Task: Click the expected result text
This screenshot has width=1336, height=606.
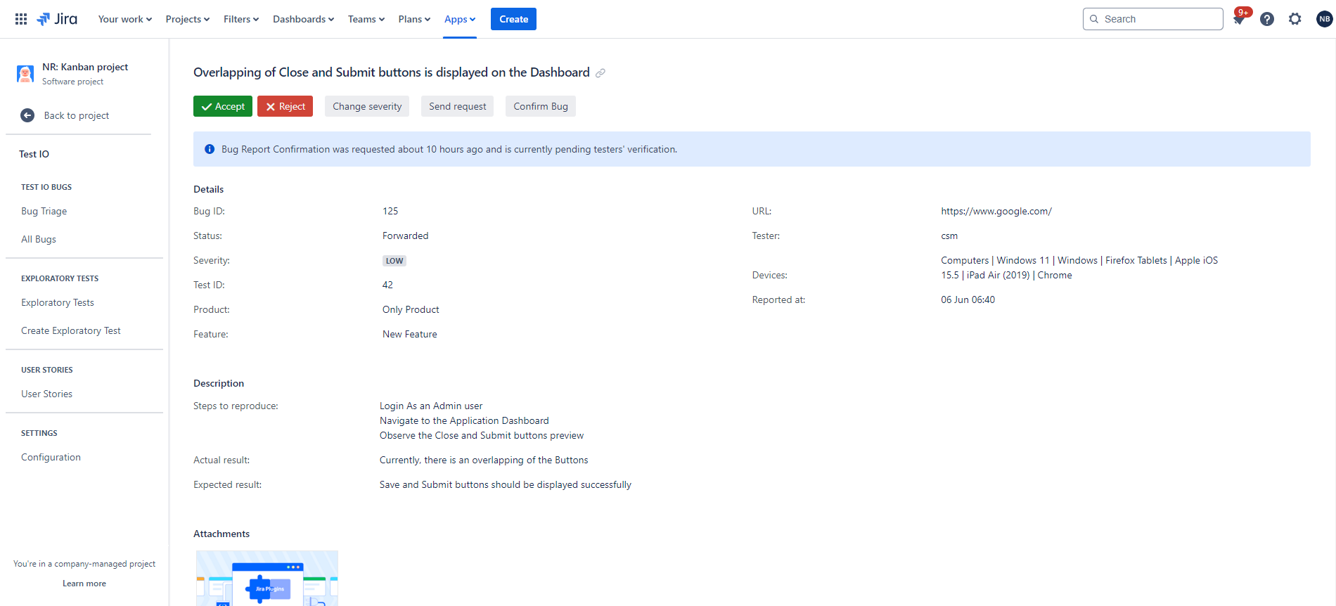Action: pyautogui.click(x=506, y=484)
